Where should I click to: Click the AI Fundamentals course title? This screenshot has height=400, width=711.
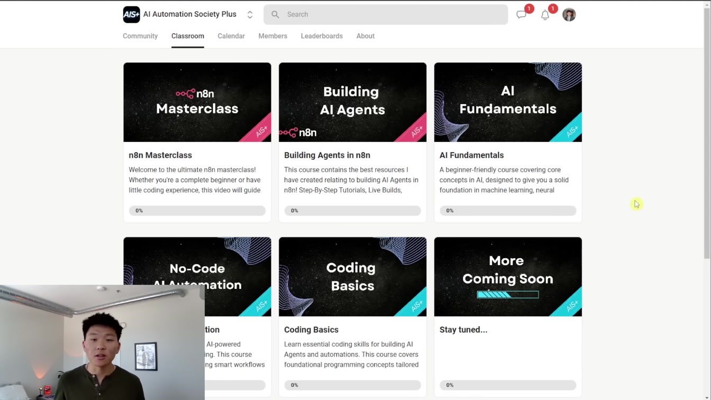471,155
